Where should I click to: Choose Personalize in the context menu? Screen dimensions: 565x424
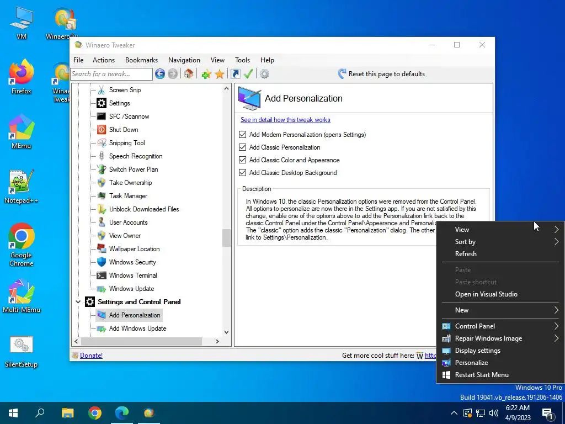coord(500,363)
